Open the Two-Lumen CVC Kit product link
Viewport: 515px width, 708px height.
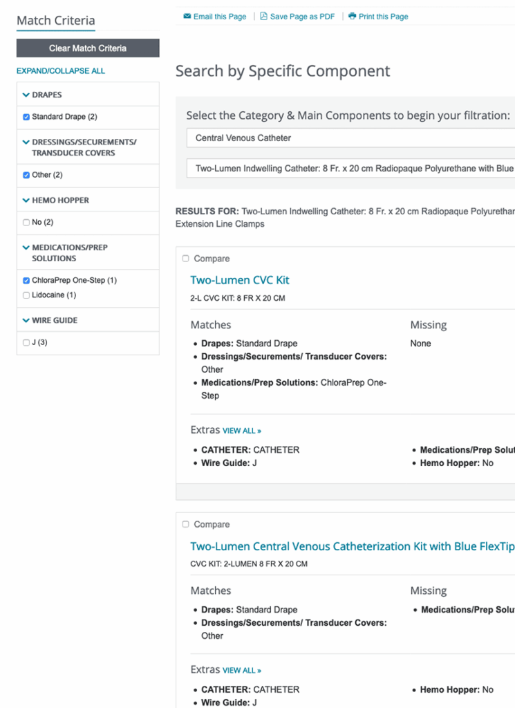point(240,280)
